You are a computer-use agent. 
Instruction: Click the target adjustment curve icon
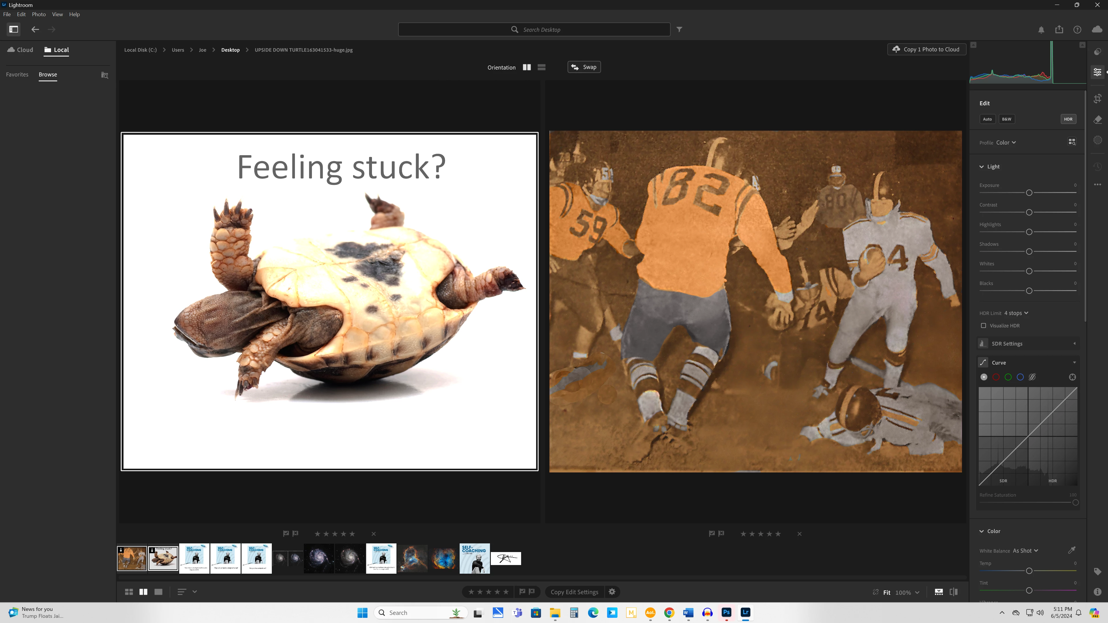tap(1072, 377)
